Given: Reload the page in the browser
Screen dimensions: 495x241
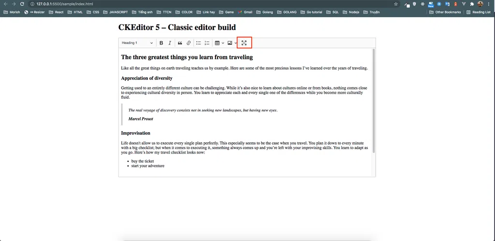Looking at the screenshot, I should tap(22, 4).
